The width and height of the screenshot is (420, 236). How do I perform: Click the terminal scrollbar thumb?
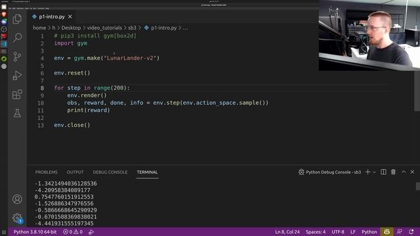coord(417,186)
